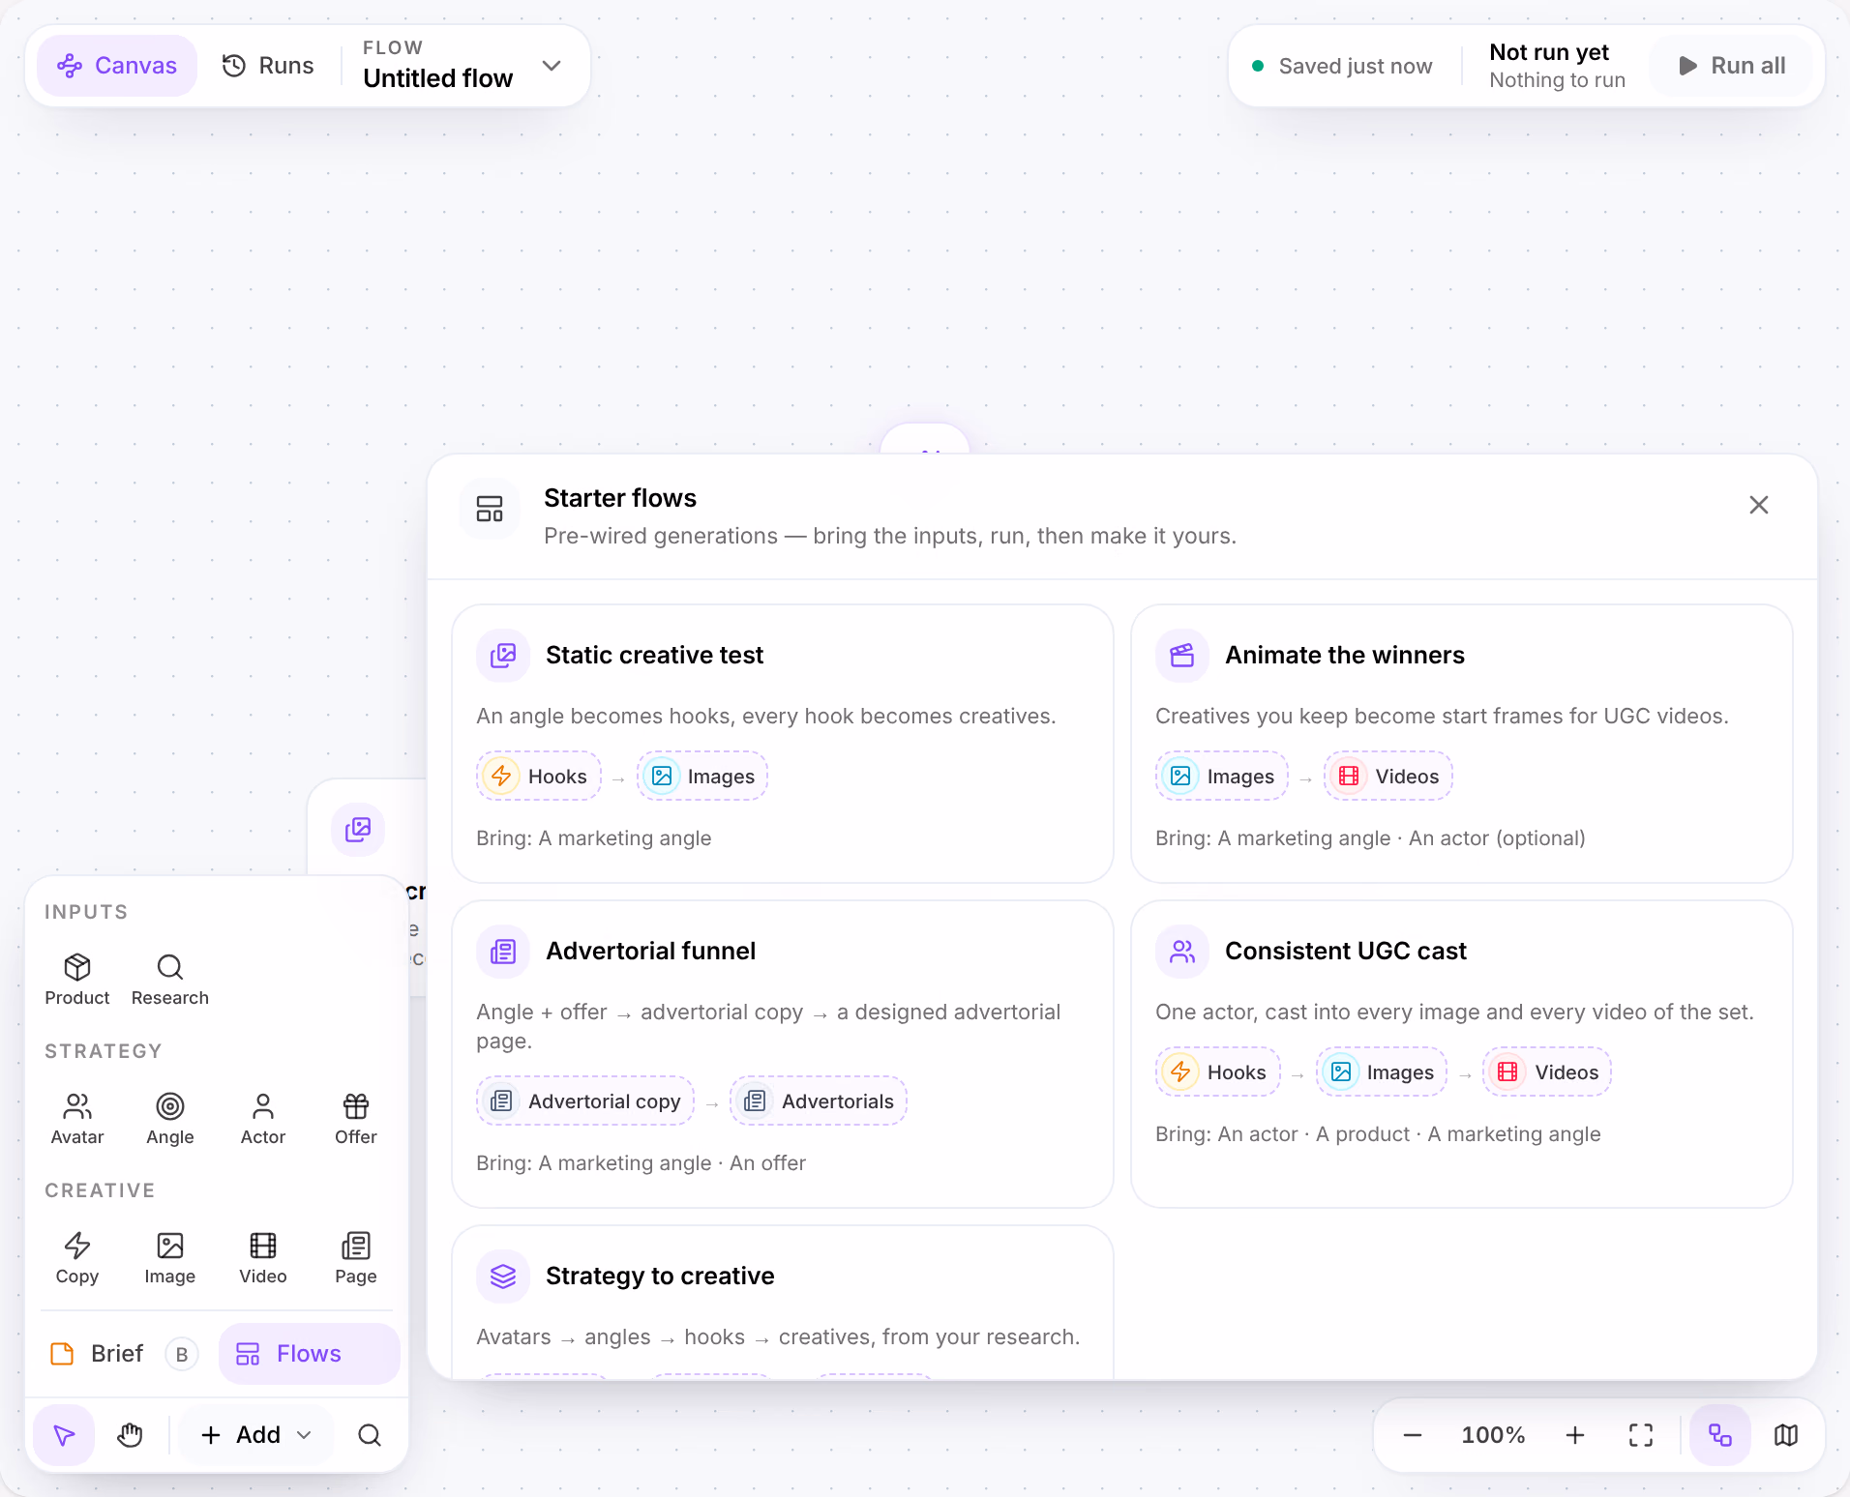Toggle the node connections layout icon

coord(1720,1435)
